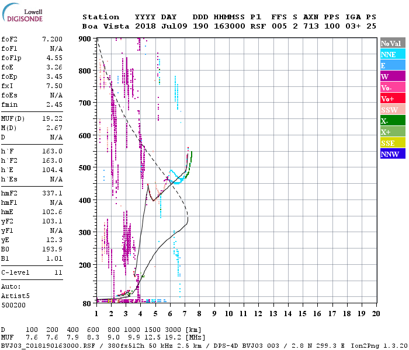Click the BVJ03_2018190163000.RSF file name
Viewport: 409px width, 350px height.
(x=48, y=346)
